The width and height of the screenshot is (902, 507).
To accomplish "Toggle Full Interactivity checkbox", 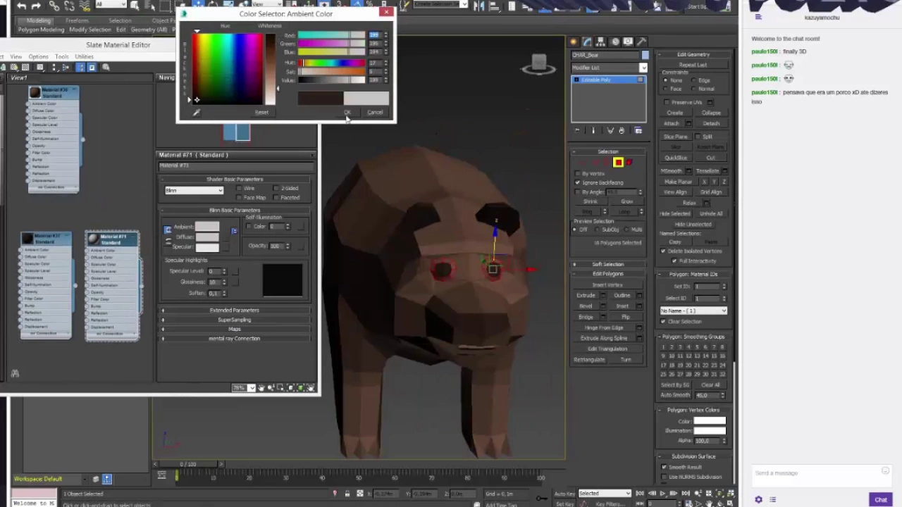I will 674,261.
